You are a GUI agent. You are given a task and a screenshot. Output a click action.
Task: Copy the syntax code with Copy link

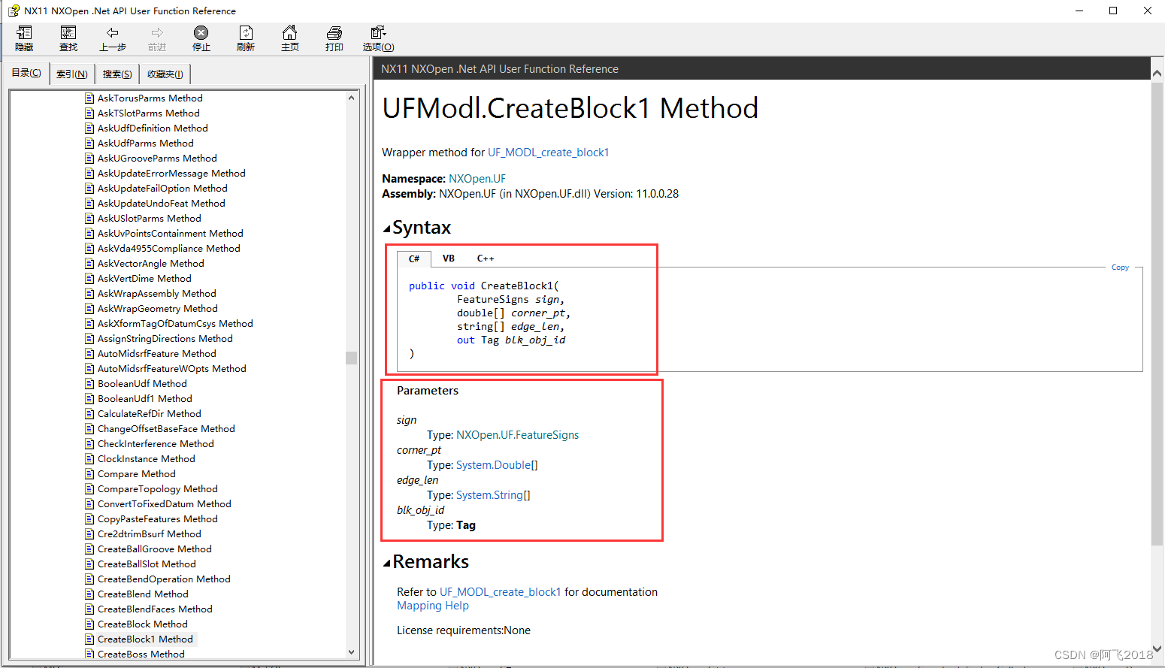click(1120, 268)
